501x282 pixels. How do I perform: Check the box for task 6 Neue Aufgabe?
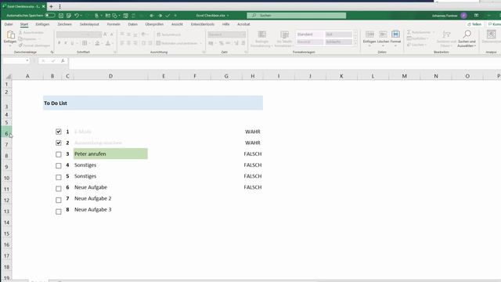pos(59,188)
